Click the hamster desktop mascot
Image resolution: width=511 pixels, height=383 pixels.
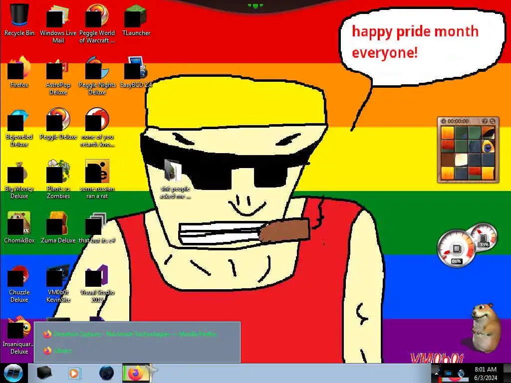click(x=485, y=328)
